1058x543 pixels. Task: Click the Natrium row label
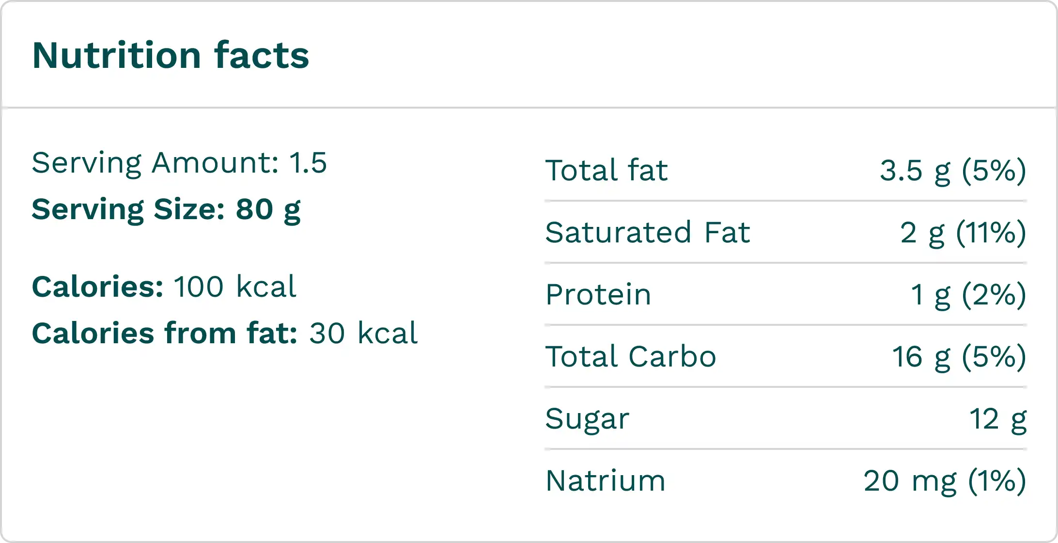click(606, 480)
